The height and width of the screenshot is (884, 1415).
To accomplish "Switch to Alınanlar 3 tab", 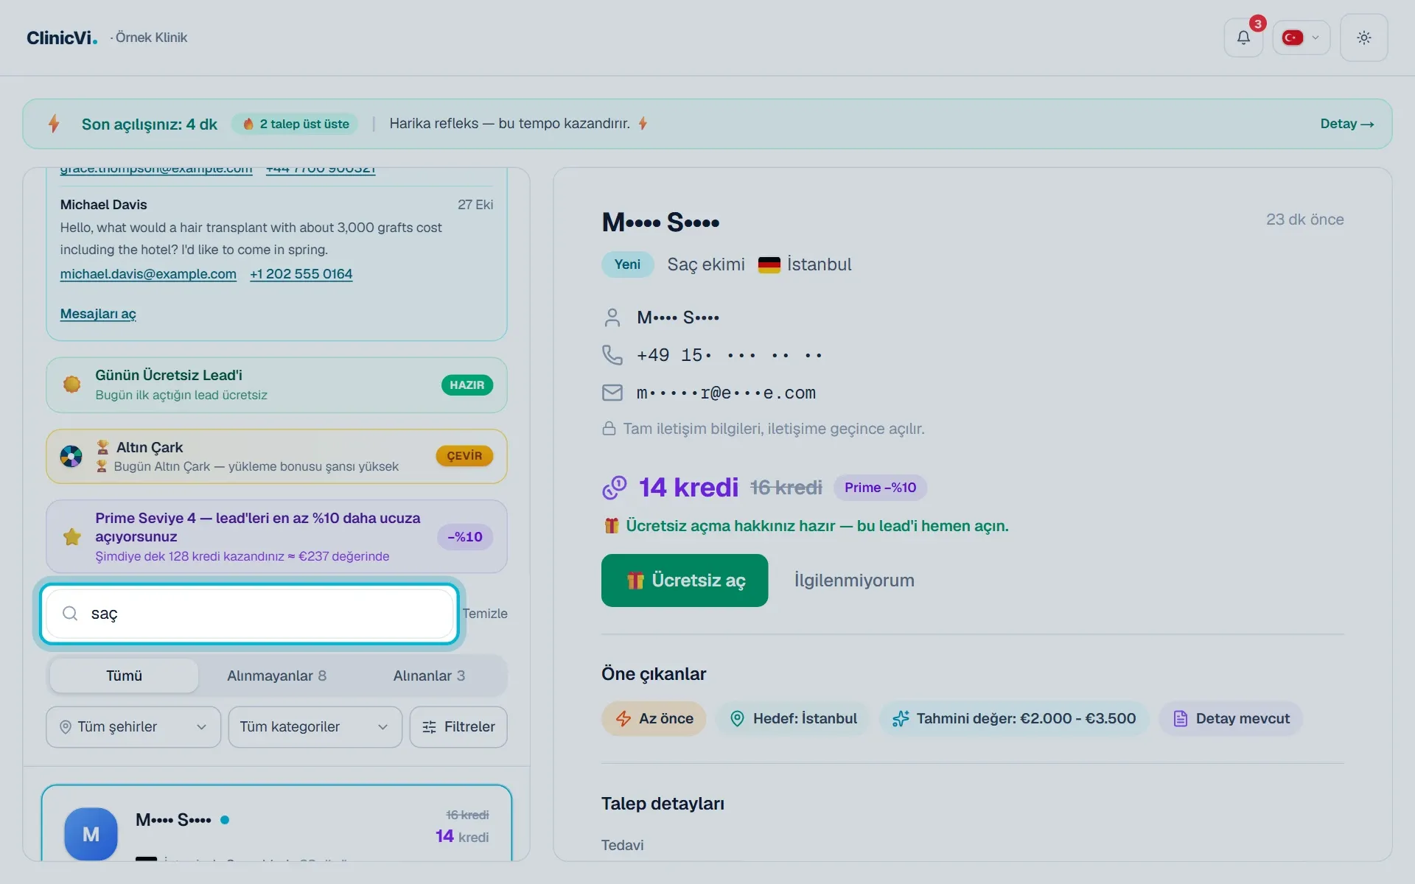I will tap(429, 676).
